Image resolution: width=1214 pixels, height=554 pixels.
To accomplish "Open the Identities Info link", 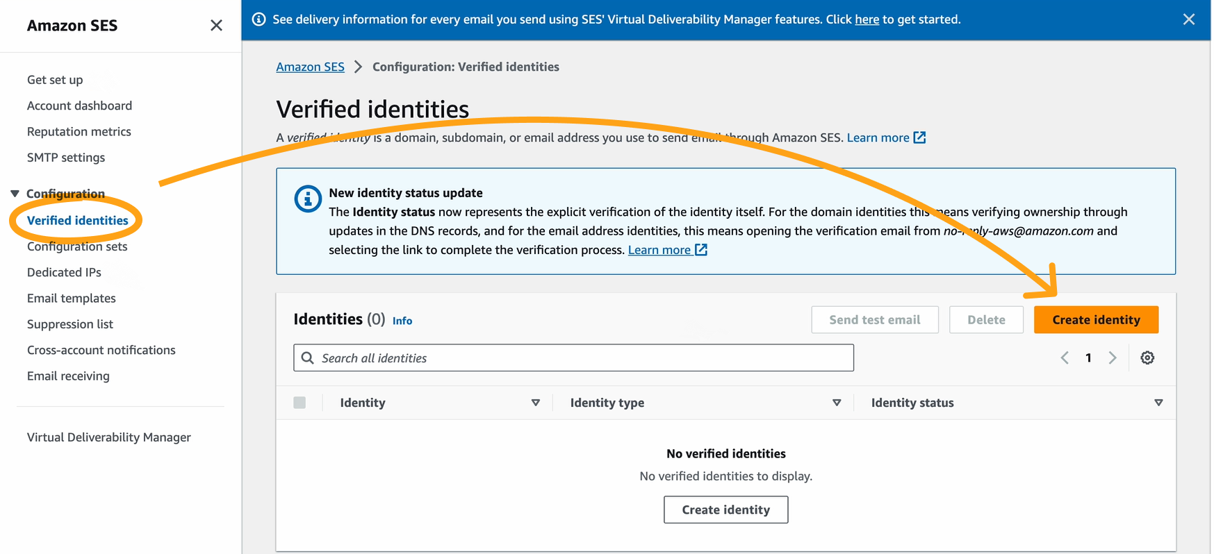I will (402, 321).
